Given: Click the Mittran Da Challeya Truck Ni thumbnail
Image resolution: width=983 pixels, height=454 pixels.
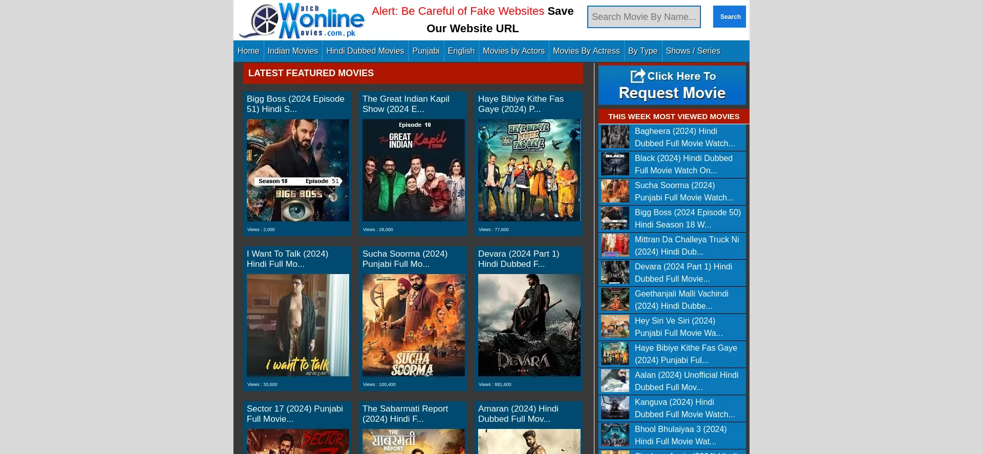Looking at the screenshot, I should [615, 245].
